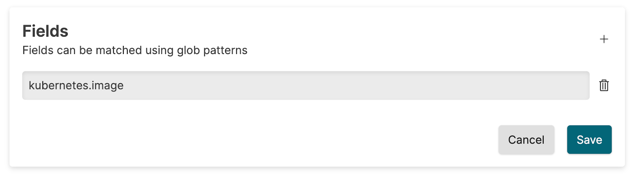The width and height of the screenshot is (633, 175).
Task: Remove the kubernetes.image entry
Action: point(604,85)
